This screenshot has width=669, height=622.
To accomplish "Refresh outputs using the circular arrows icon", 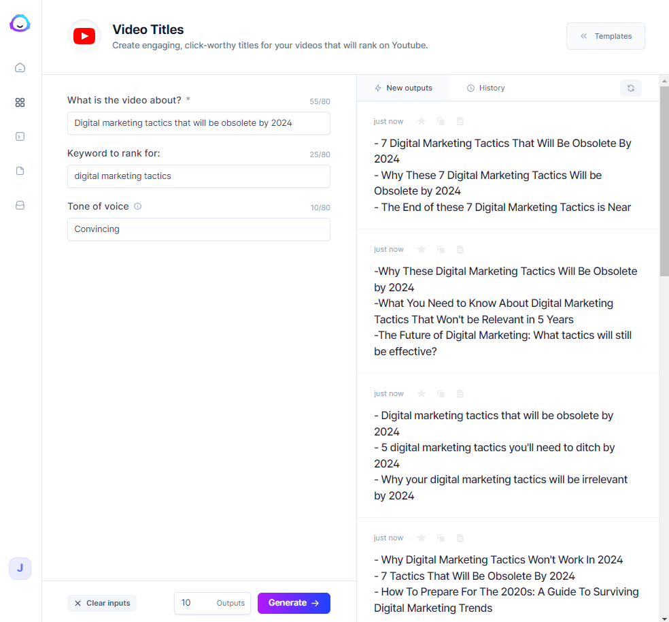I will [x=630, y=88].
